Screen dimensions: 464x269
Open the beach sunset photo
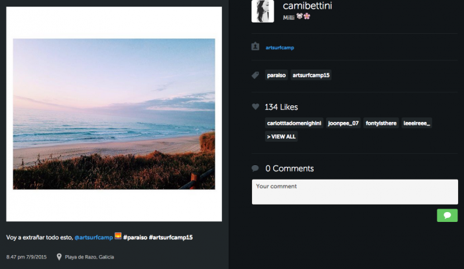(114, 114)
